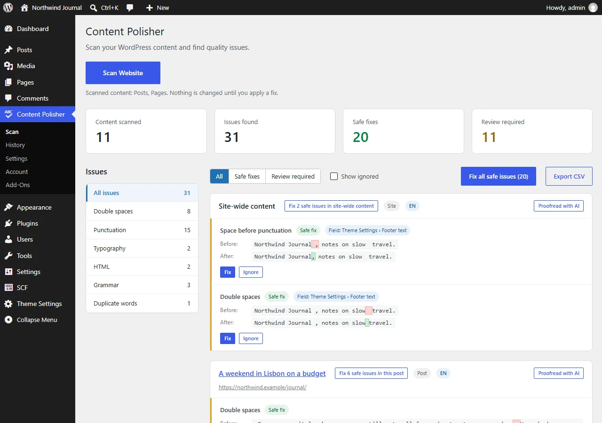Fix the Double spaces footer text issue

point(228,338)
